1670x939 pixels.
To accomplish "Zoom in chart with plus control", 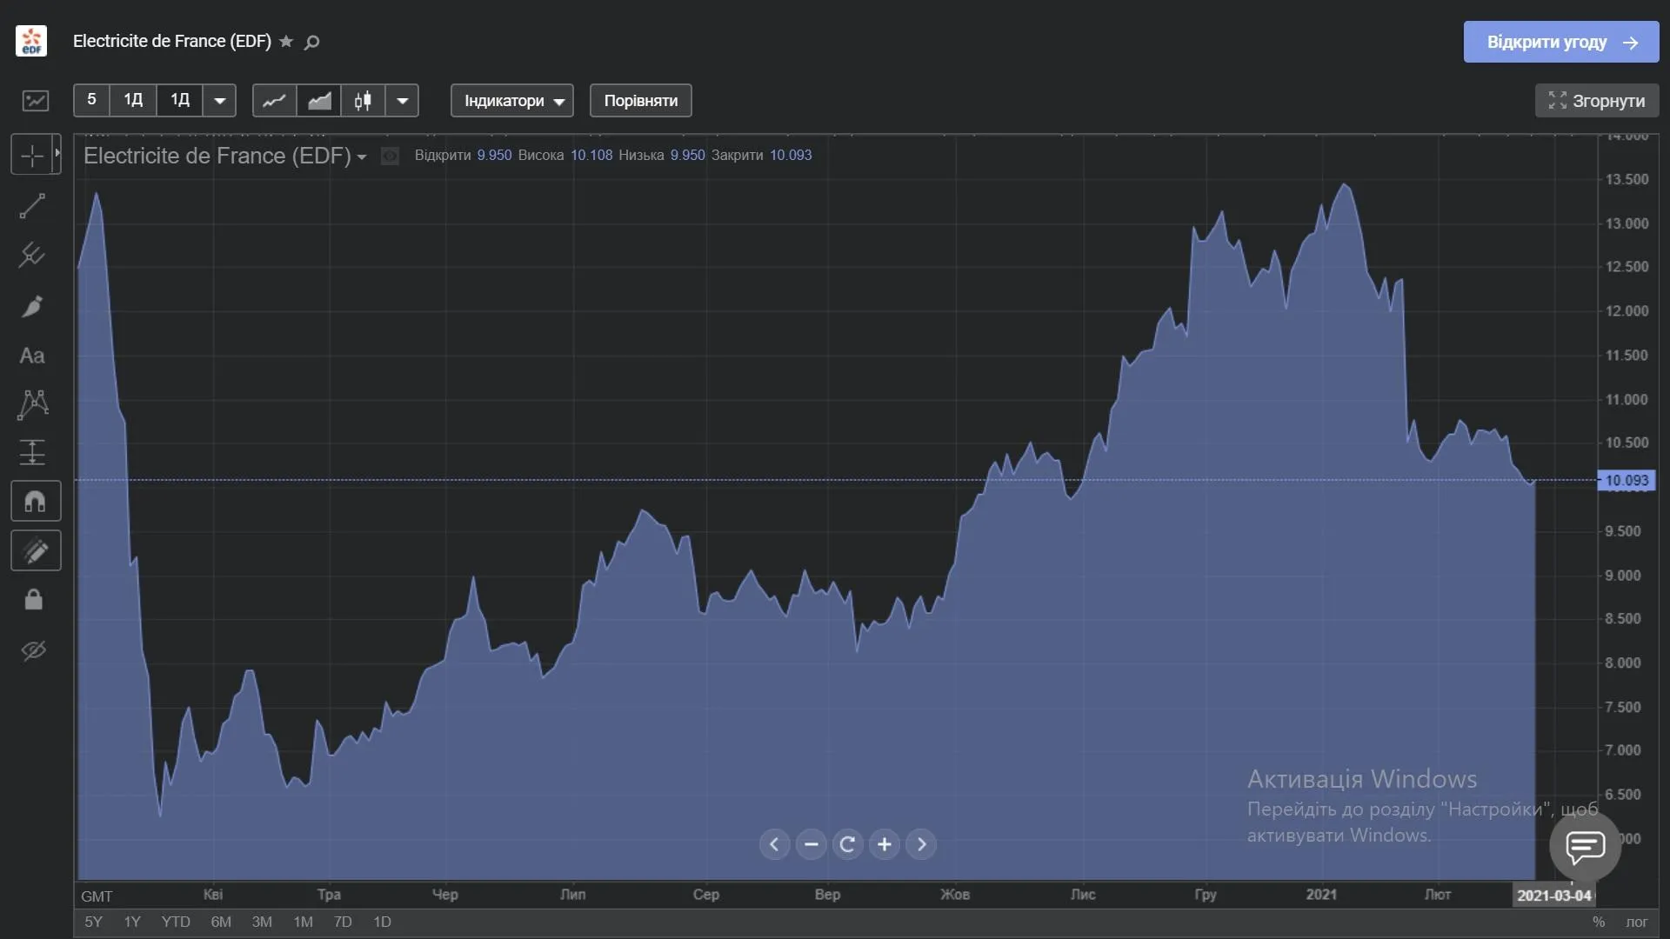I will coord(885,844).
